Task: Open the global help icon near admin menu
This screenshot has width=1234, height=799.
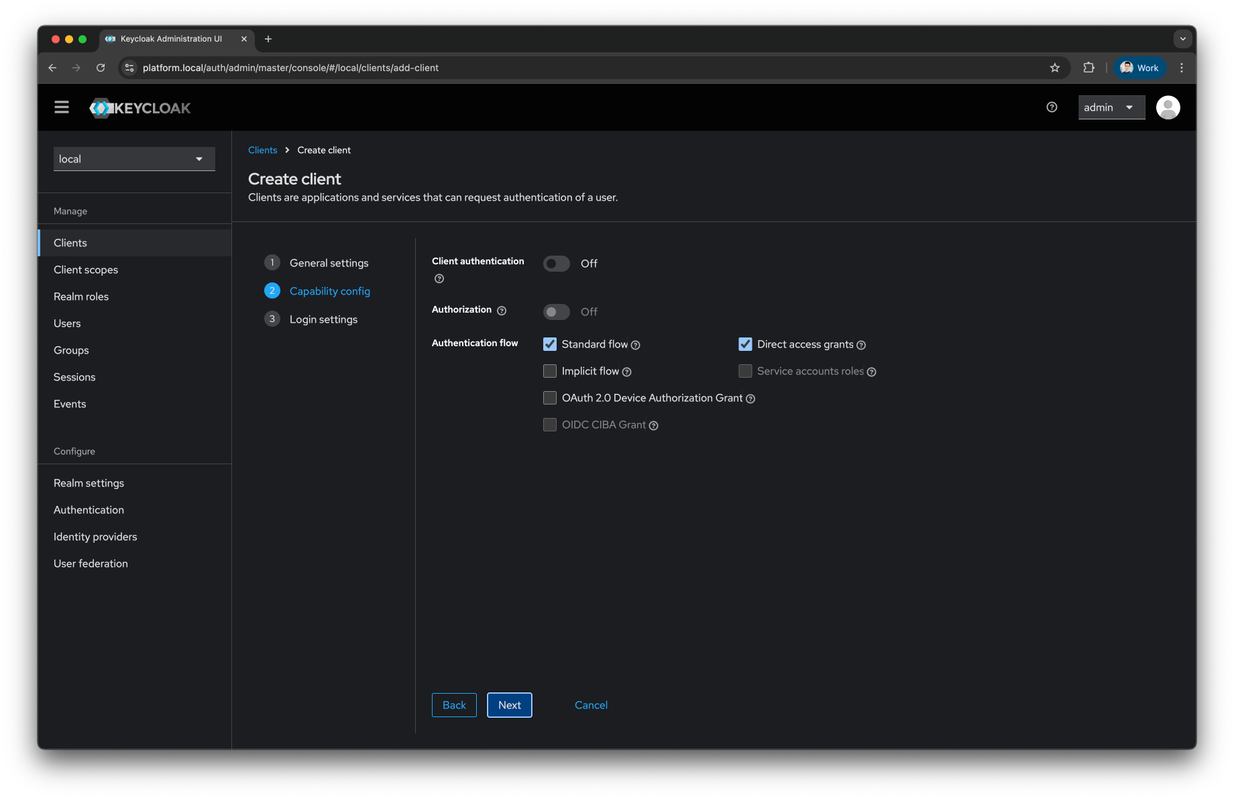Action: 1051,107
